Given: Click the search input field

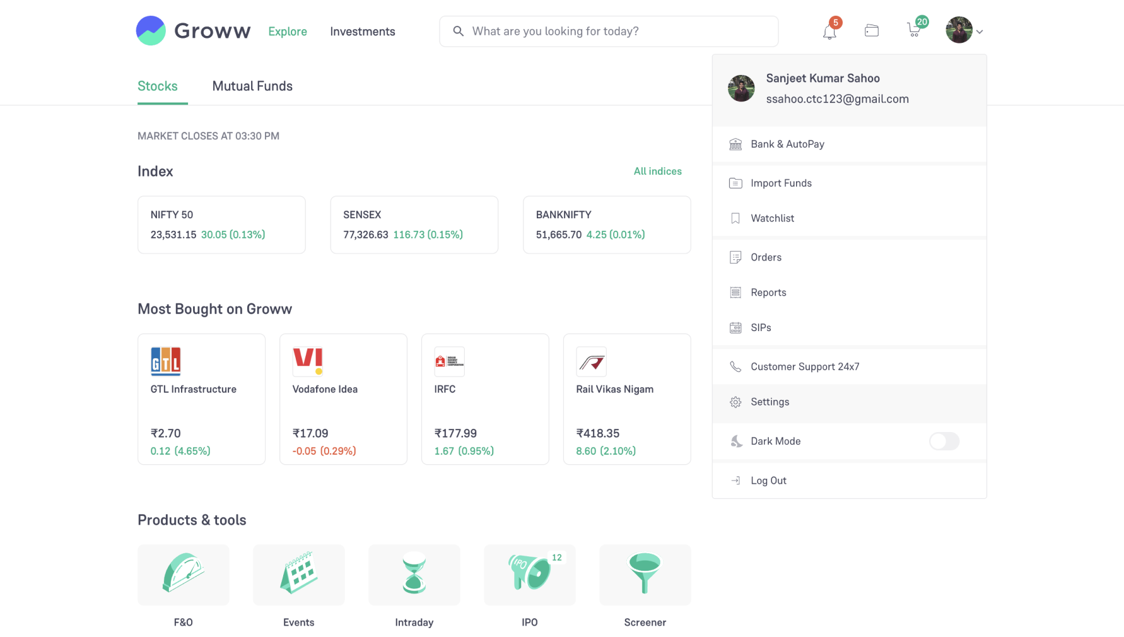Looking at the screenshot, I should (x=609, y=31).
